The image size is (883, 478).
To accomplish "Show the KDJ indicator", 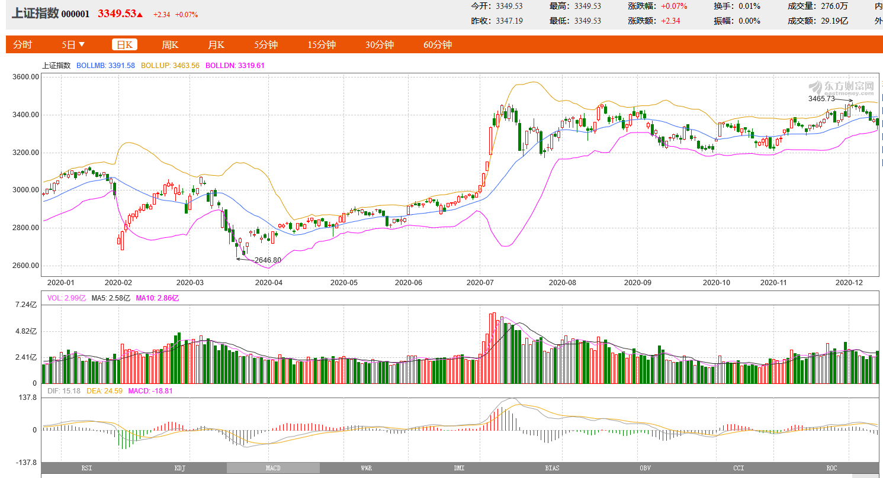I will point(180,468).
